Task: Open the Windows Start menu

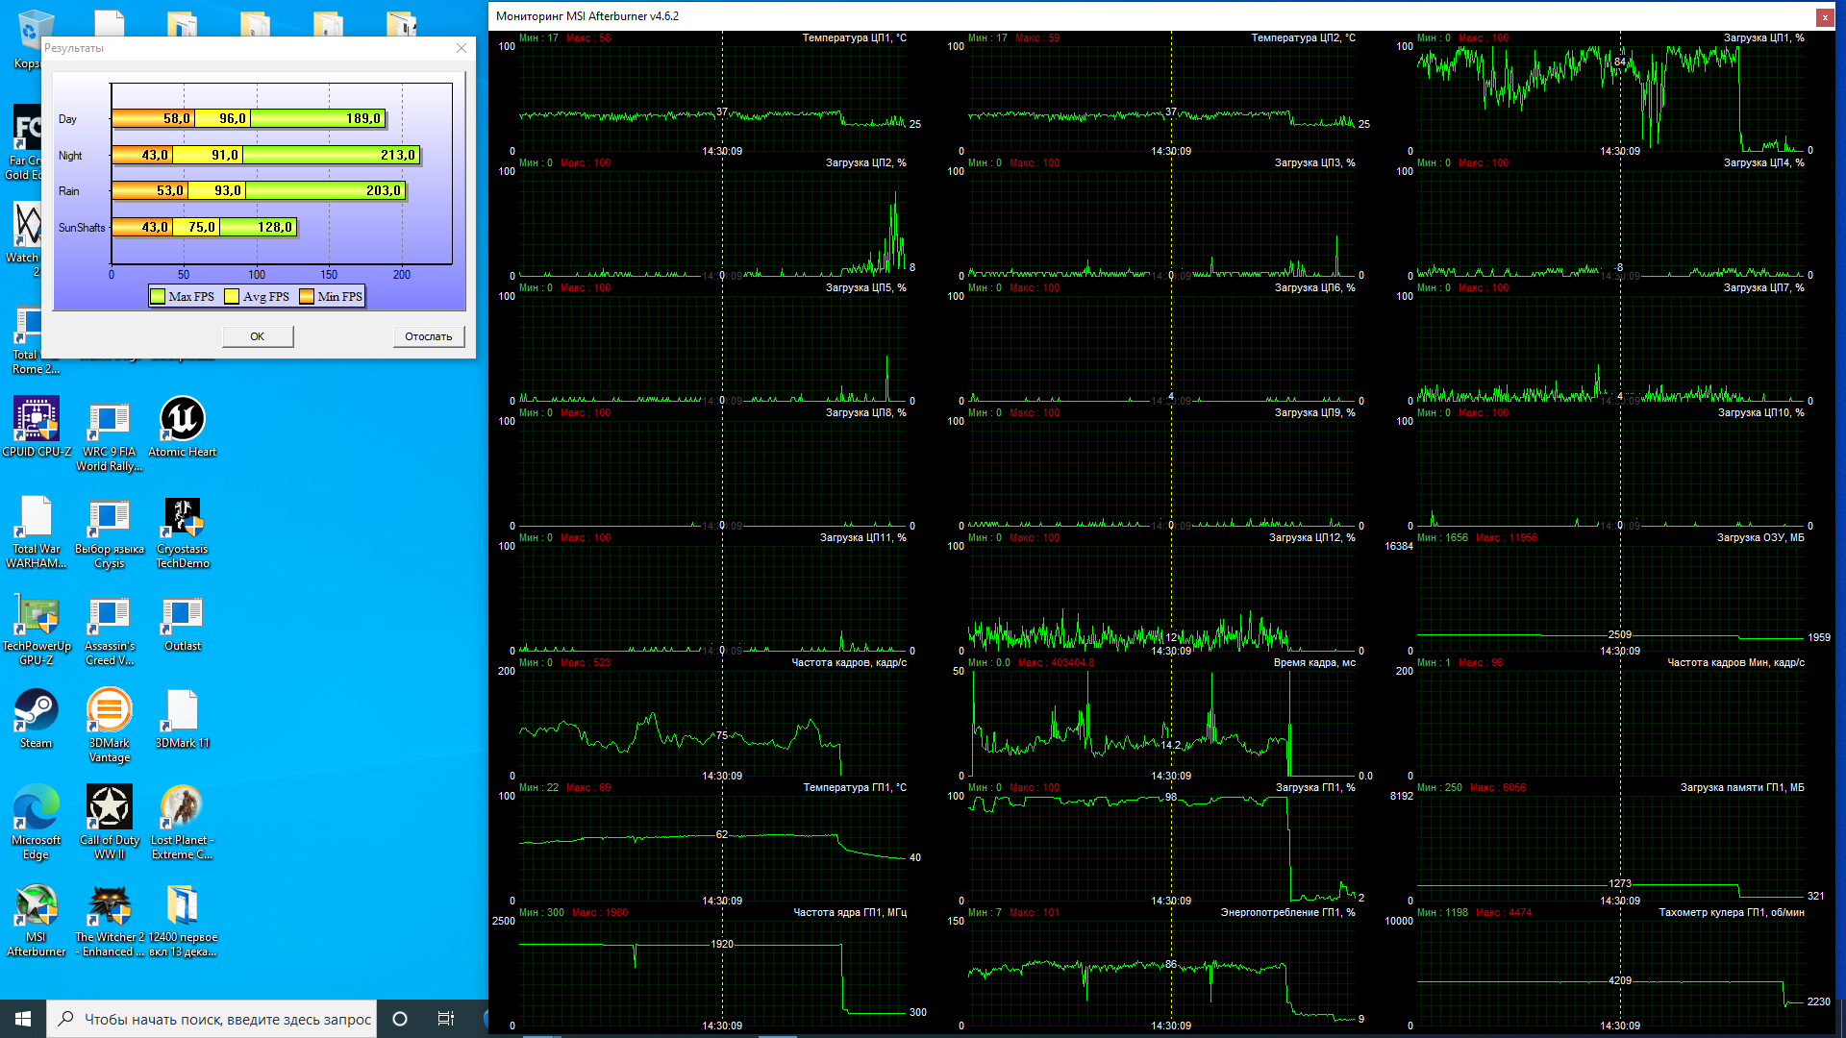Action: pos(23,1019)
